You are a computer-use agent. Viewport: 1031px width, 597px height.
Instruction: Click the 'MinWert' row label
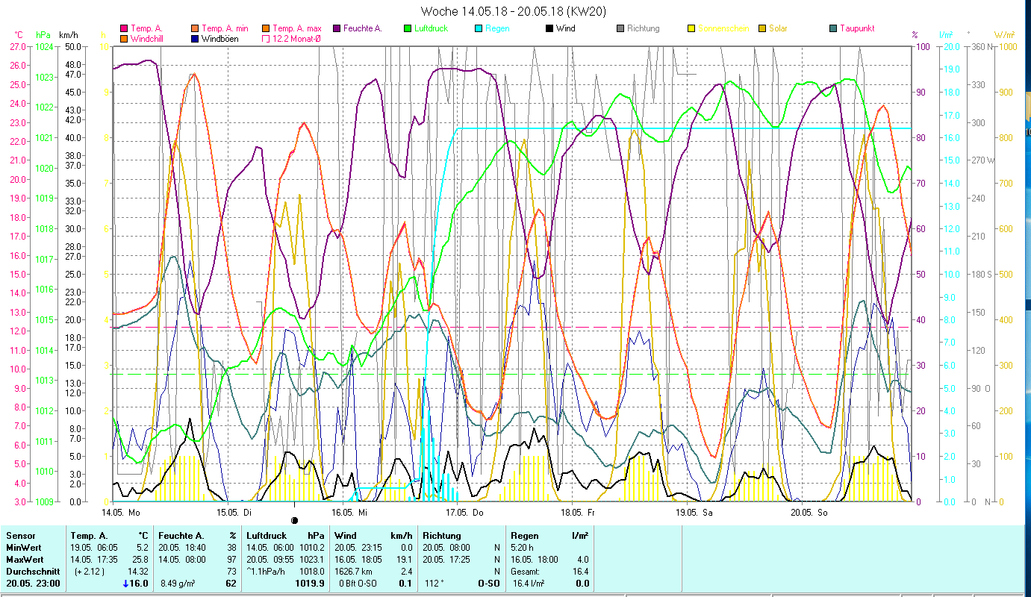24,548
